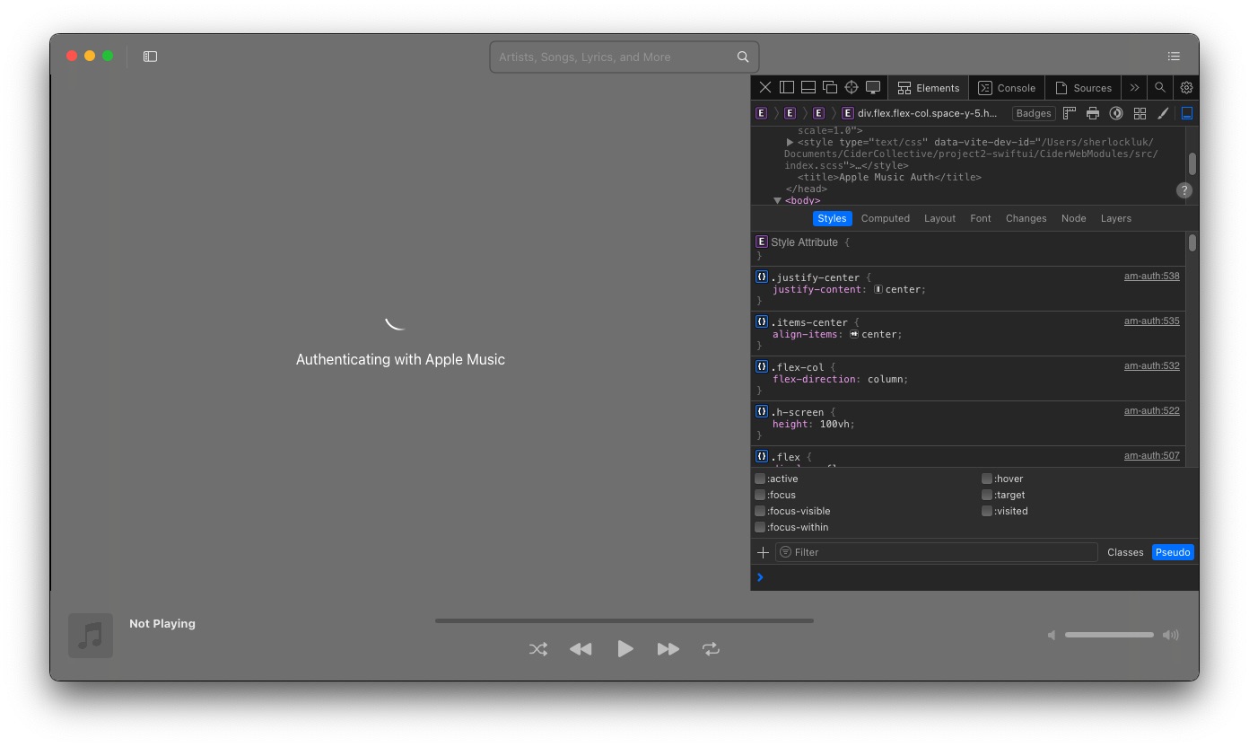Open device settings monitor icon
Viewport: 1249px width, 747px height.
click(x=873, y=87)
